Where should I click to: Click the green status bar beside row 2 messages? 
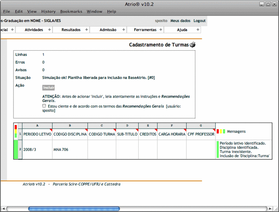[217, 149]
